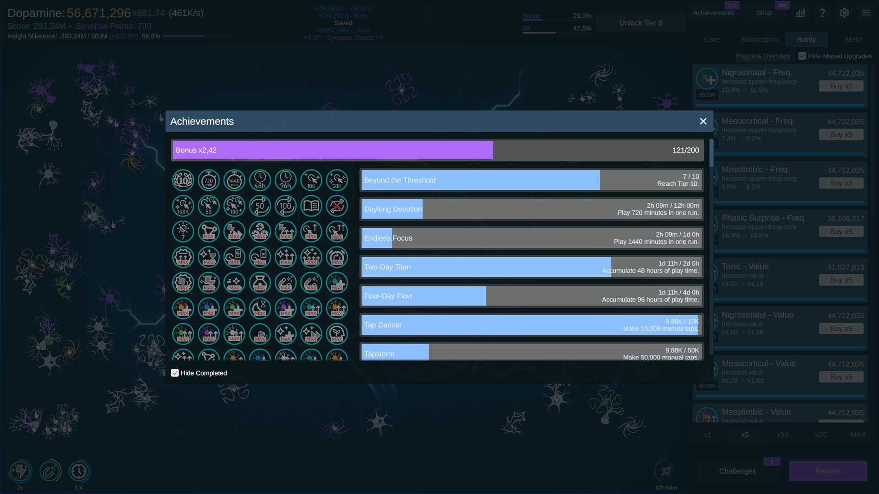Toggle the Hide Maxed Upgrades checkbox
879x494 pixels.
tap(802, 56)
